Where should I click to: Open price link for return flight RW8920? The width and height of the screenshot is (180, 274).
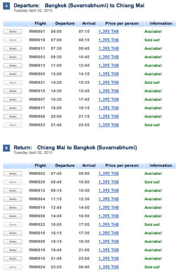pyautogui.click(x=109, y=182)
